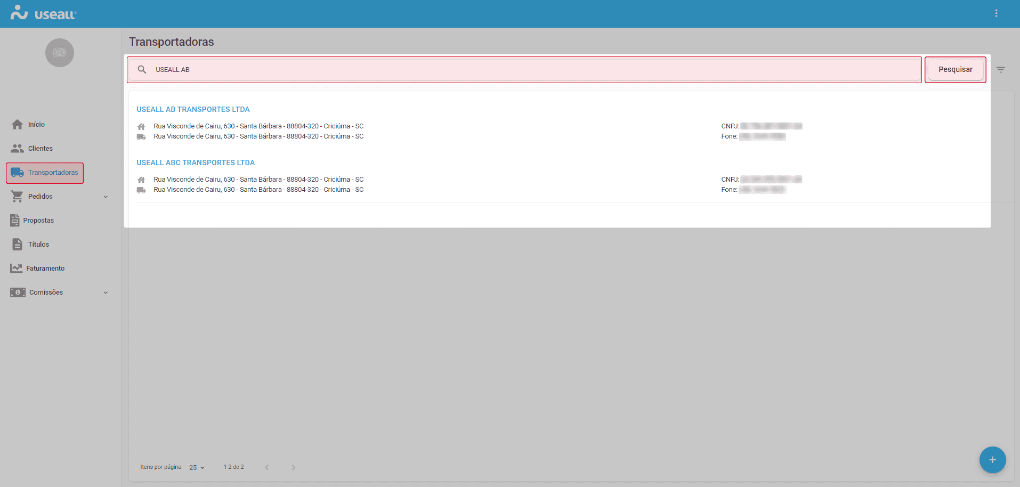This screenshot has height=487, width=1020.
Task: Go to the previous page arrow
Action: pos(267,467)
